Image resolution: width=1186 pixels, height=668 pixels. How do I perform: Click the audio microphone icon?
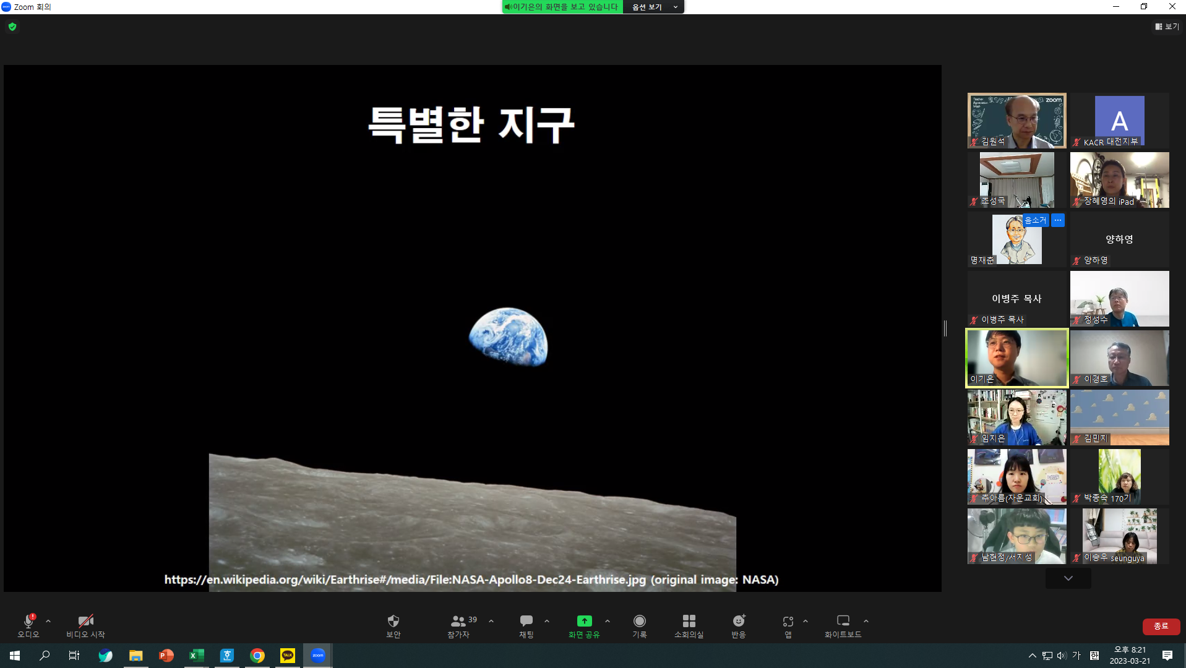[x=28, y=621]
